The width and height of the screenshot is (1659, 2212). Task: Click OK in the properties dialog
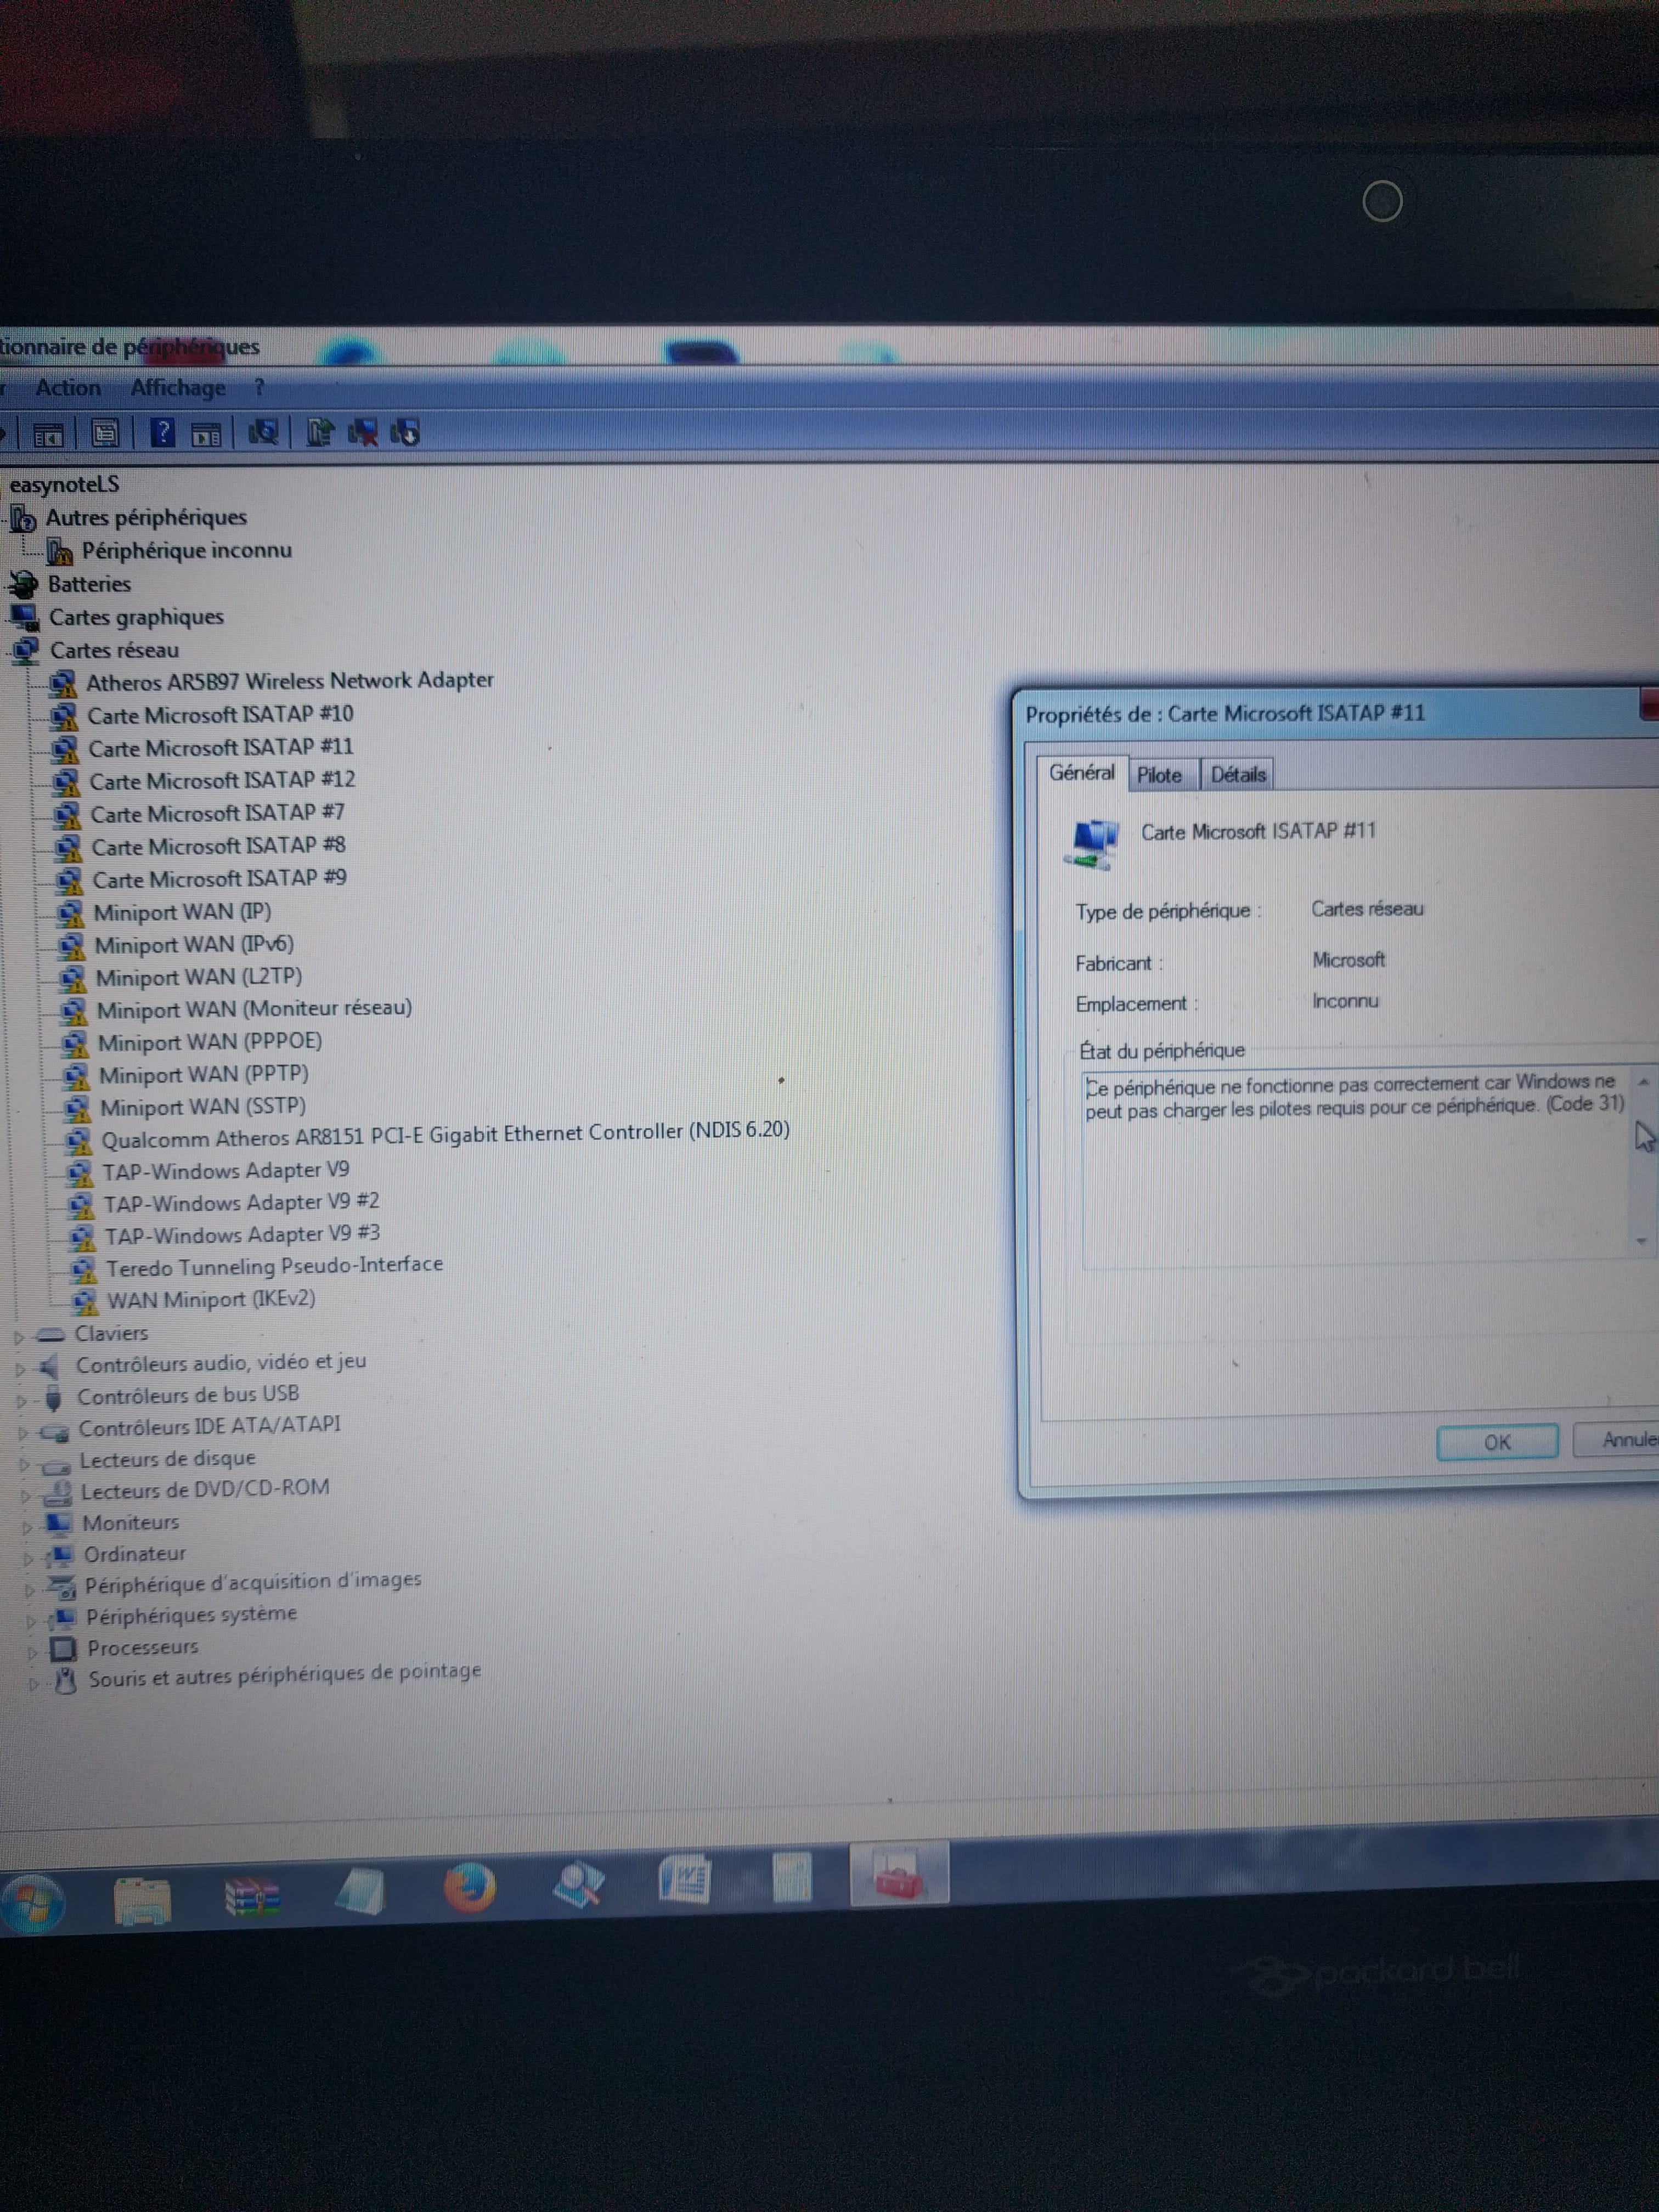click(x=1497, y=1442)
